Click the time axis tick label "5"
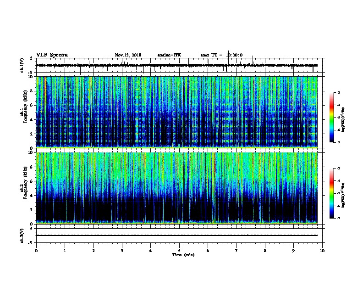Viewport: 363px width, 281px height. pyautogui.click(x=179, y=251)
